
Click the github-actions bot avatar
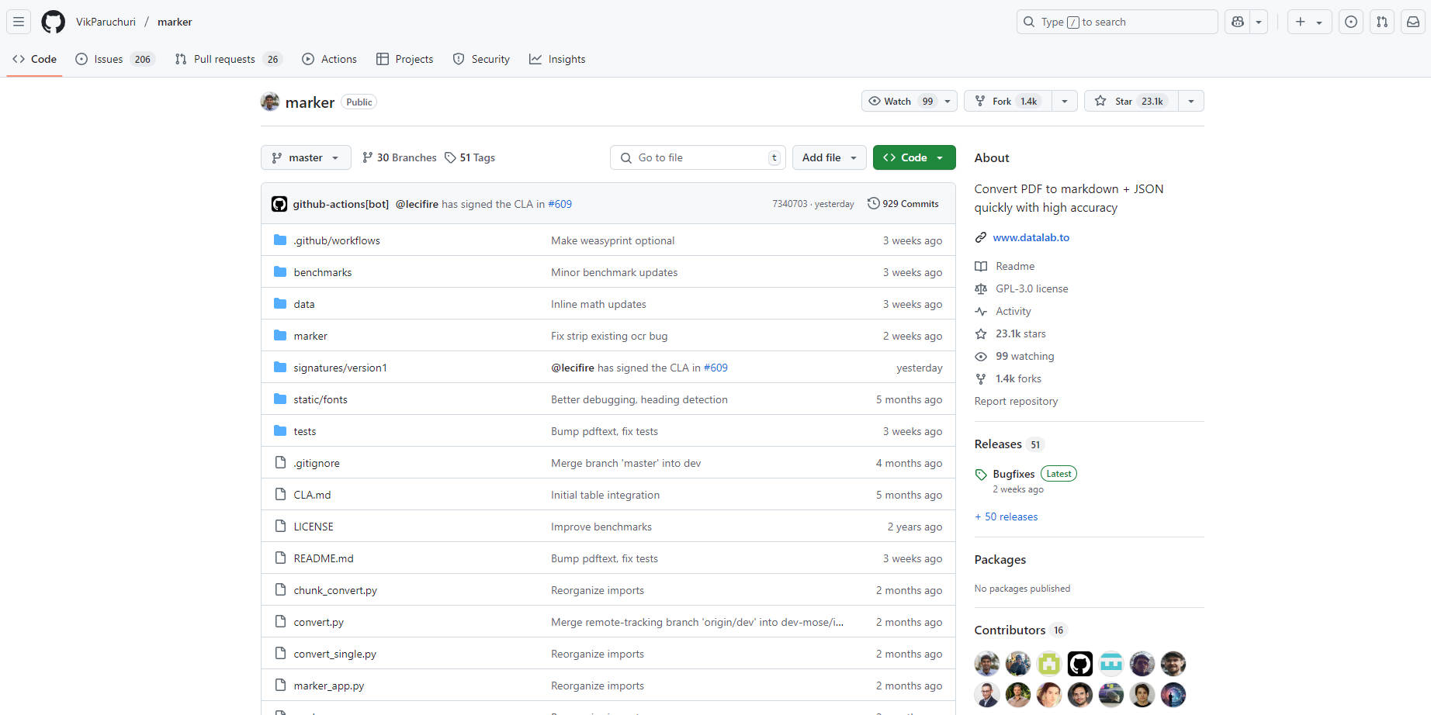(279, 204)
